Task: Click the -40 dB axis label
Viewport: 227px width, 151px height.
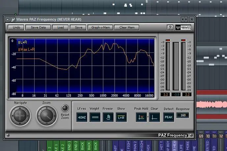Action: (14, 67)
